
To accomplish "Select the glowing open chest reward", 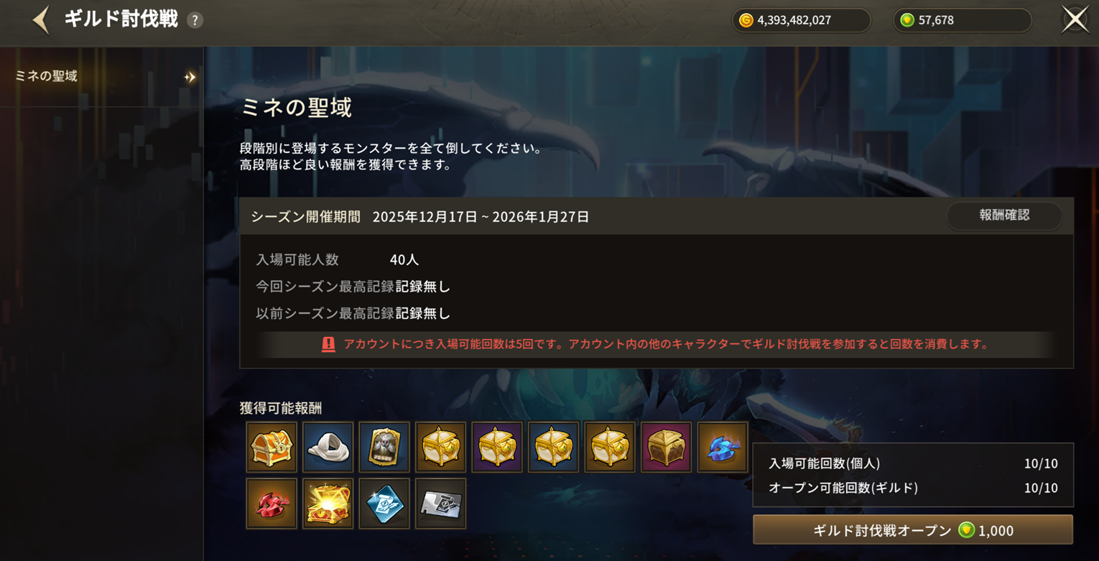I will pos(328,504).
